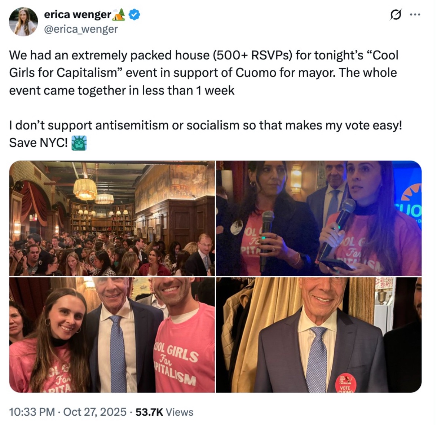This screenshot has width=437, height=425.
Task: Click the erica wenger display name
Action: (77, 14)
